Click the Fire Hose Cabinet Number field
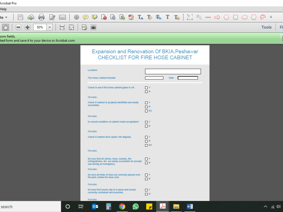The height and width of the screenshot is (212, 283). point(154,78)
